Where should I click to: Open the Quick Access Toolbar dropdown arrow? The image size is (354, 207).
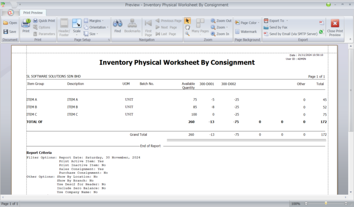[x=20, y=5]
